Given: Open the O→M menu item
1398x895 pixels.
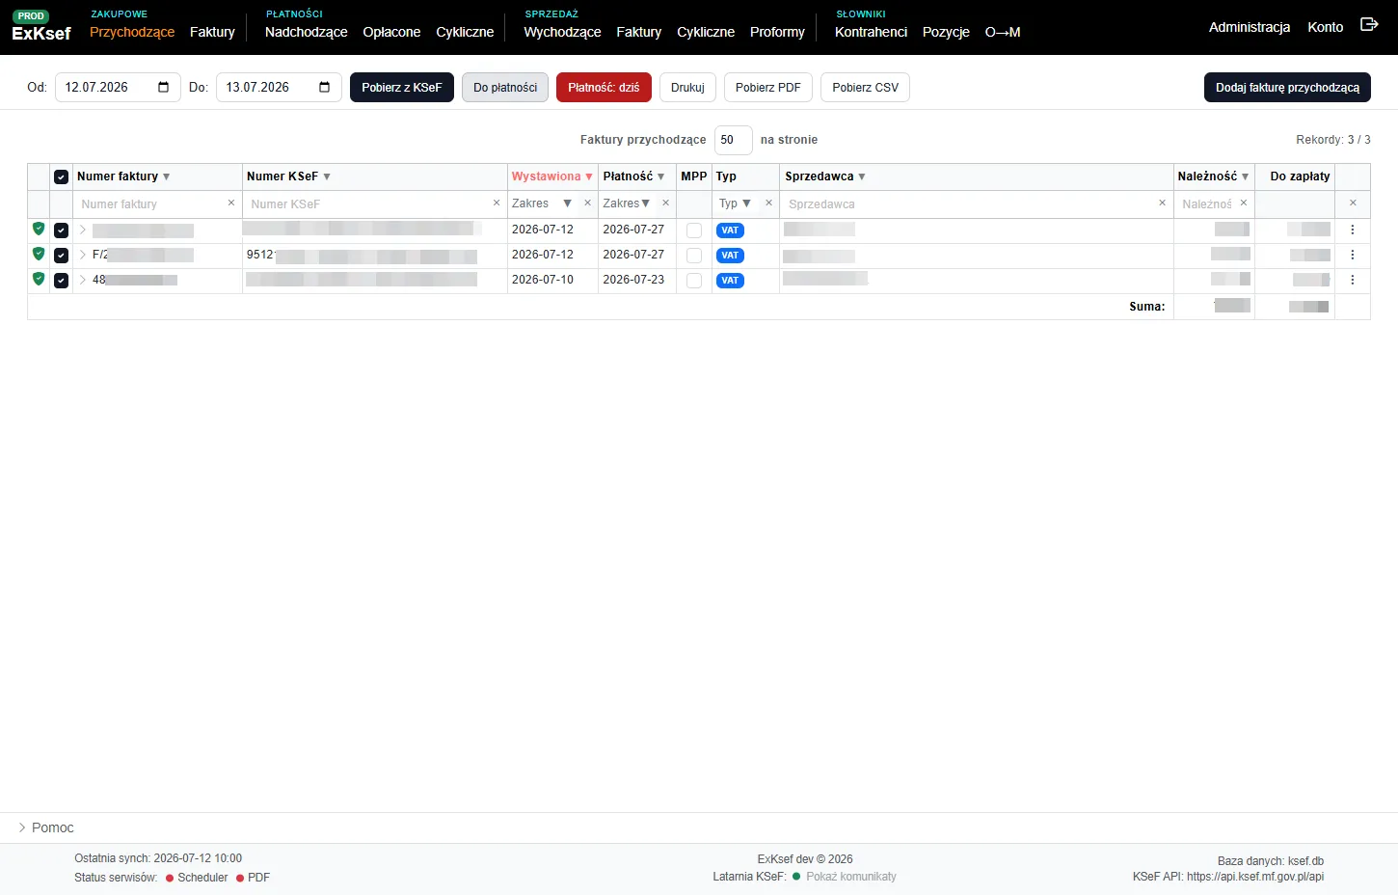Looking at the screenshot, I should (1003, 32).
